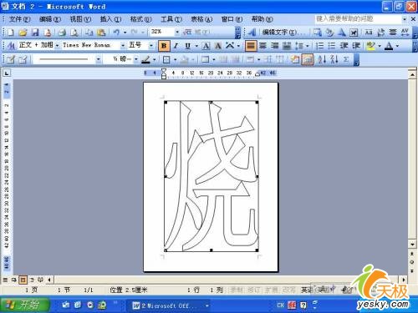Expand the underline style arrow
Image resolution: width=418 pixels, height=313 pixels.
[x=196, y=46]
